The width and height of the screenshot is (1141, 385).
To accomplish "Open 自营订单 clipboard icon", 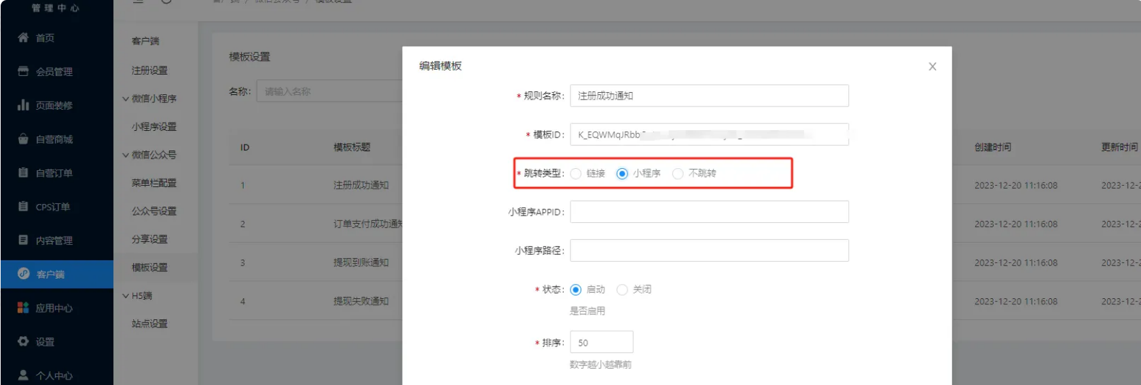I will click(23, 173).
